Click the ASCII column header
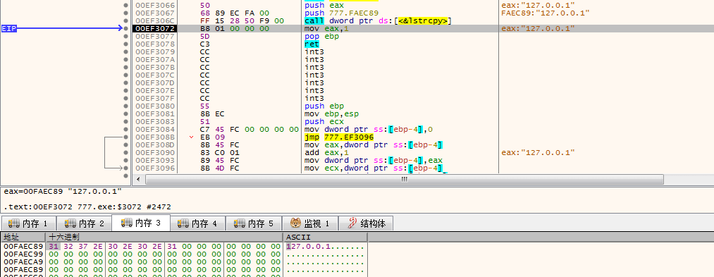 (326, 238)
